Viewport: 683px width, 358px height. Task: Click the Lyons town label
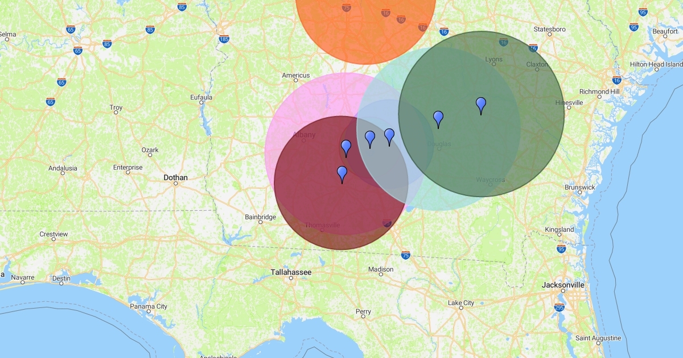click(493, 59)
